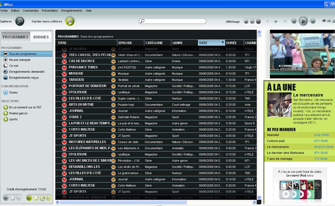The image size is (335, 206).
Task: Toggle record button for STADE 2
Action: 64,117
